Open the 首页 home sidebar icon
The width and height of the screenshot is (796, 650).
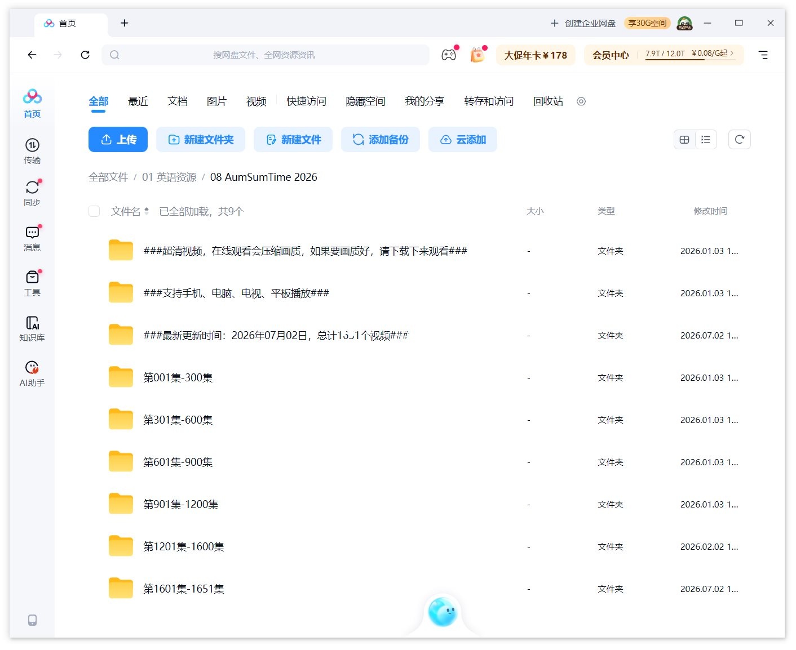[x=32, y=103]
